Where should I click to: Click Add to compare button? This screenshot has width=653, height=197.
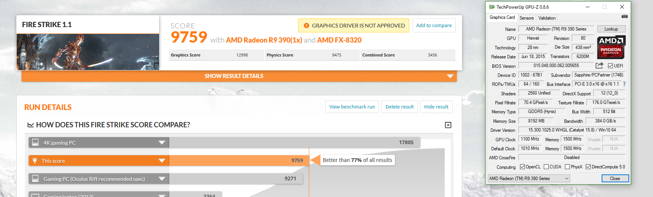pos(434,26)
